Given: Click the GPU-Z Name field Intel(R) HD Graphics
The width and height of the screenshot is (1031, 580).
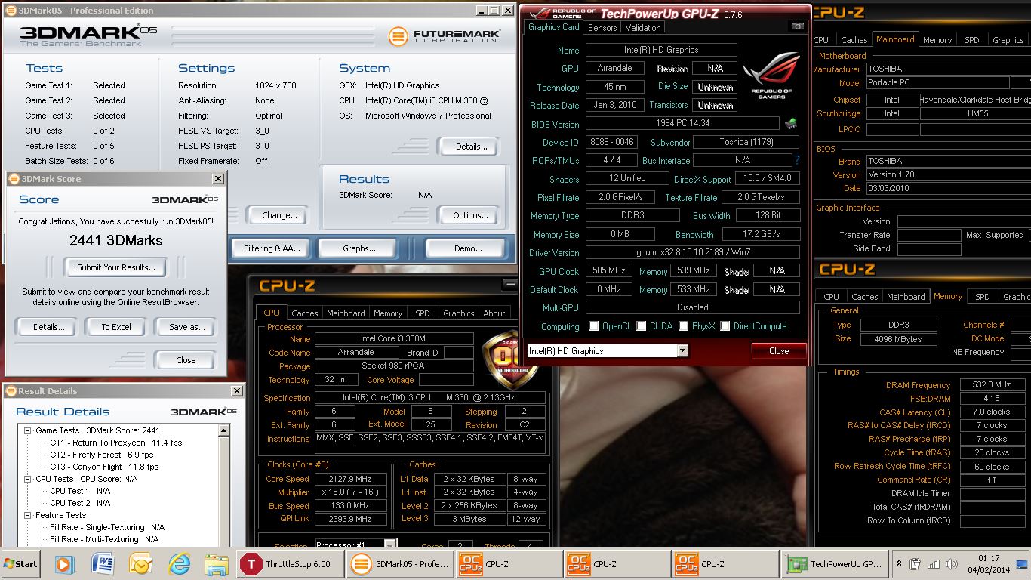Looking at the screenshot, I should click(x=661, y=50).
